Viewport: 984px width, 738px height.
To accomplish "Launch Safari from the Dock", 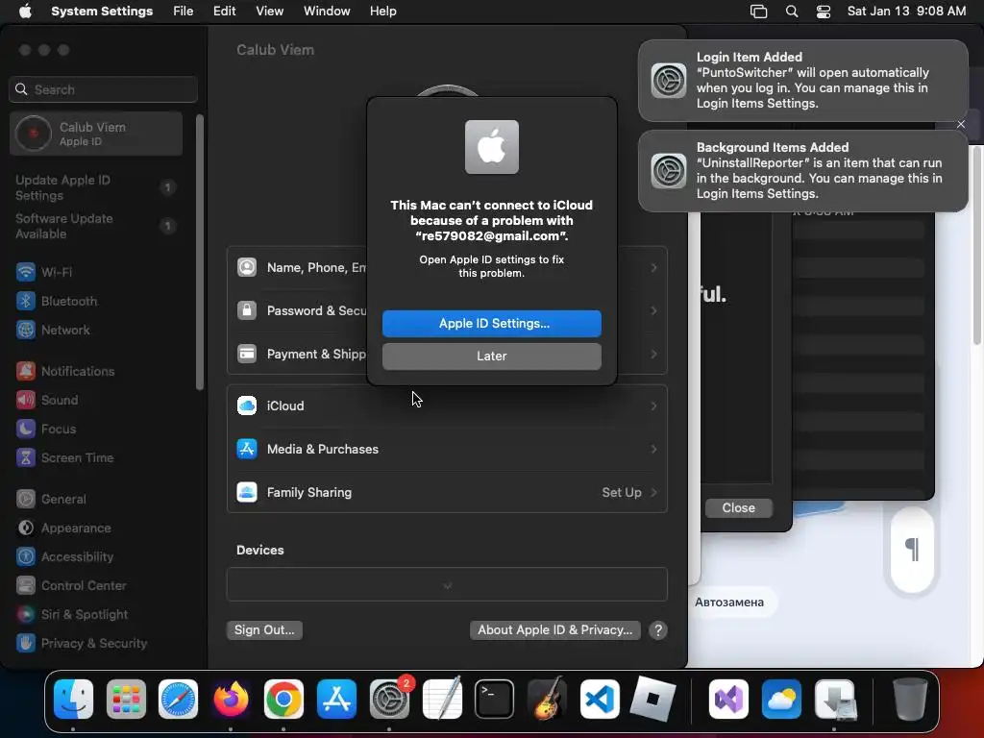I will point(178,700).
